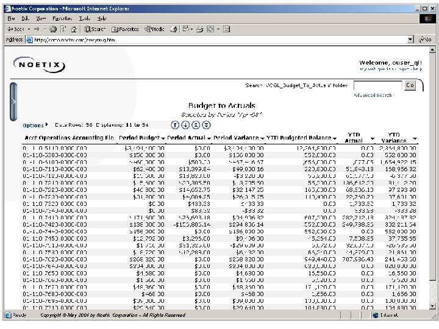The width and height of the screenshot is (439, 329).
Task: Open the Help menu
Action: (102, 18)
